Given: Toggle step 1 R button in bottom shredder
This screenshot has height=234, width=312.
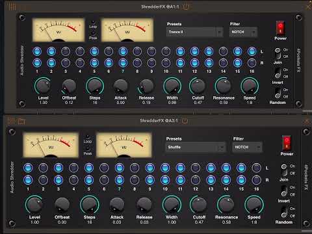Looking at the screenshot, I should pyautogui.click(x=28, y=180).
